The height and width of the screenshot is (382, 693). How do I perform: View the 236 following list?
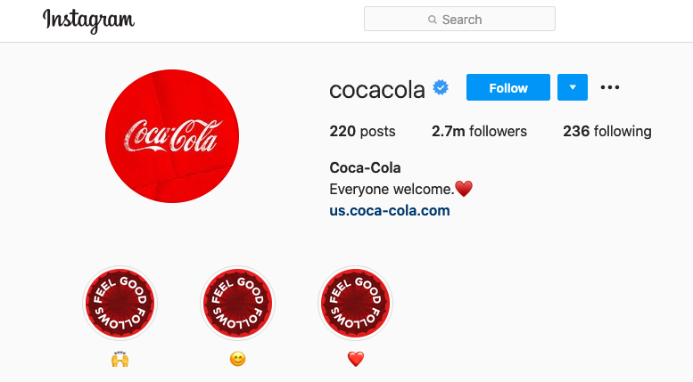pos(606,132)
